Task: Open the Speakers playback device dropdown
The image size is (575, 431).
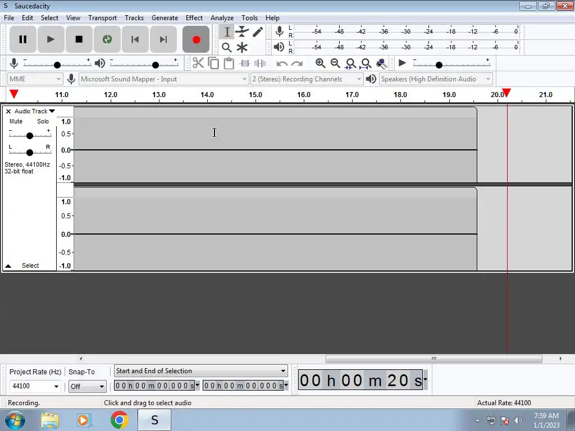Action: pyautogui.click(x=436, y=79)
